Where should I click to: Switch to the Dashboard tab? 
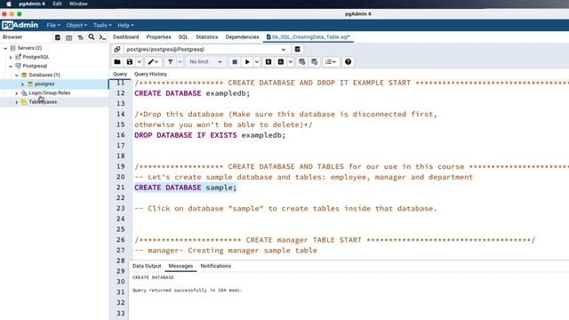(126, 37)
